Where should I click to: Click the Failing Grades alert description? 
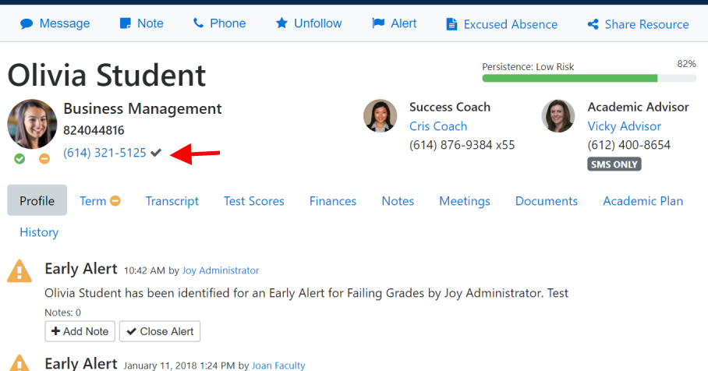pos(306,293)
